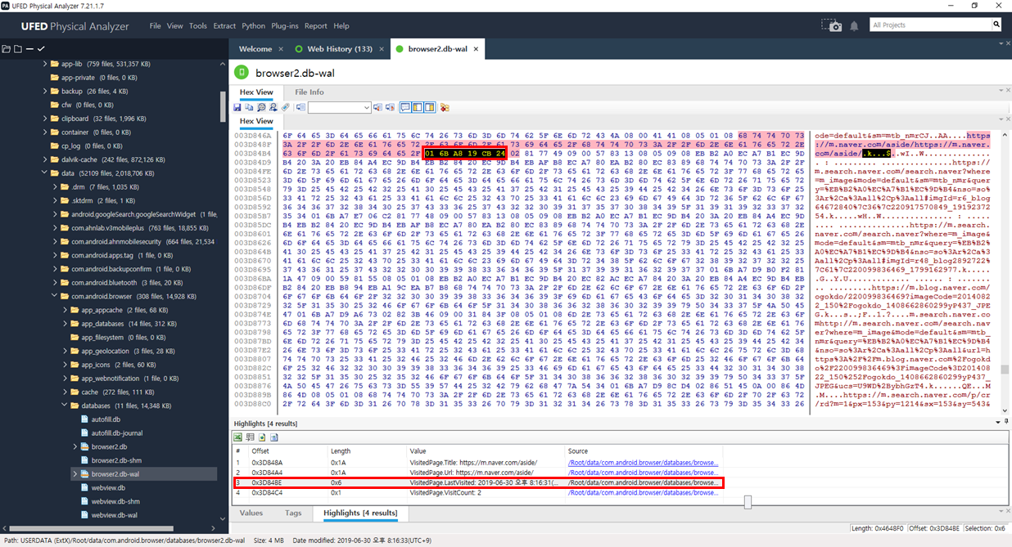Open the offset combo box in hex toolbar
Viewport: 1012px width, 547px height.
[340, 107]
